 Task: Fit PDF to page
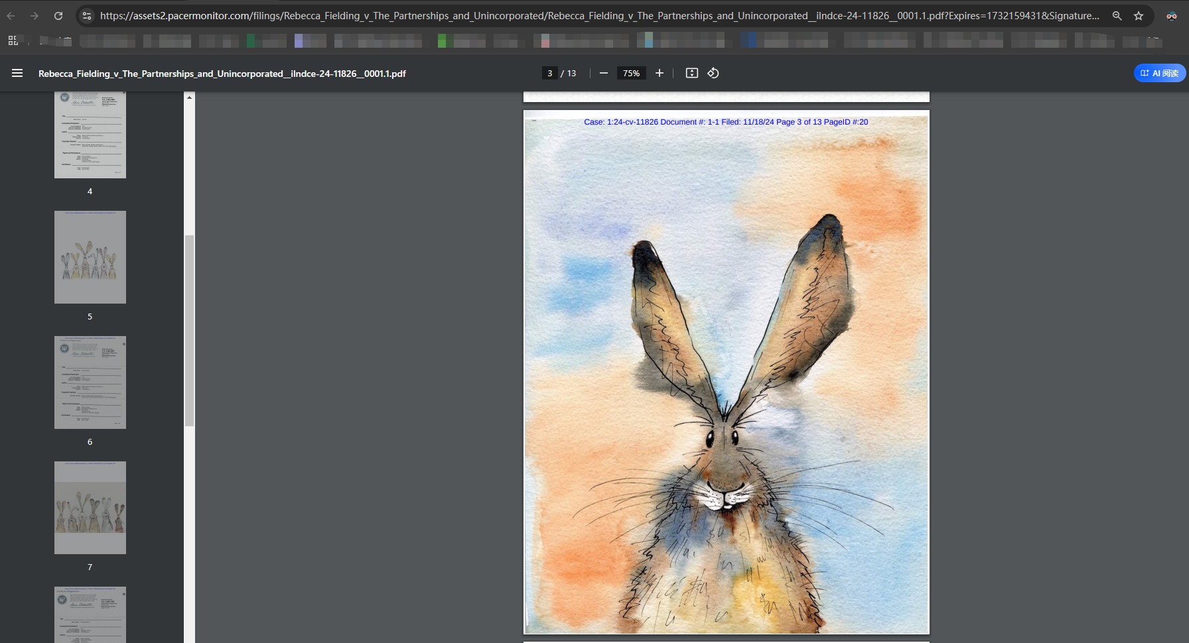point(692,73)
